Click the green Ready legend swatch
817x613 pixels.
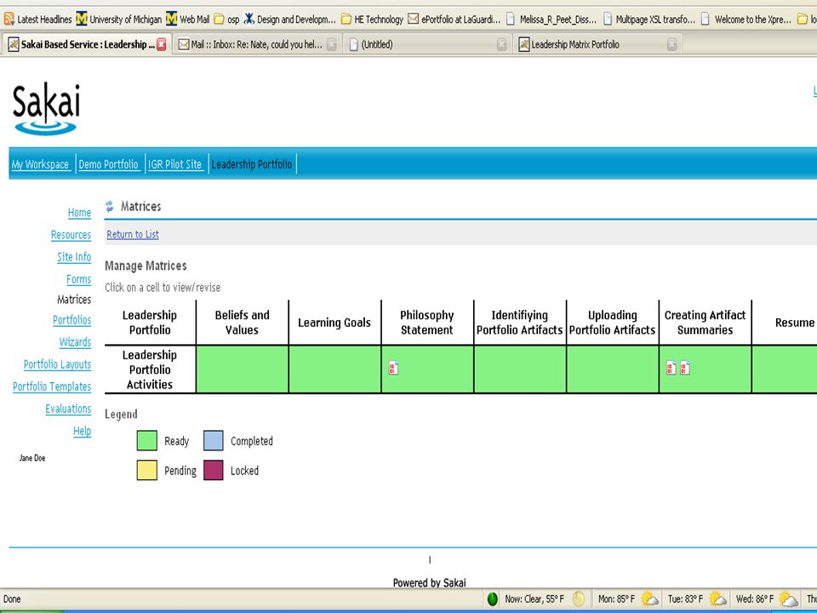(x=147, y=440)
